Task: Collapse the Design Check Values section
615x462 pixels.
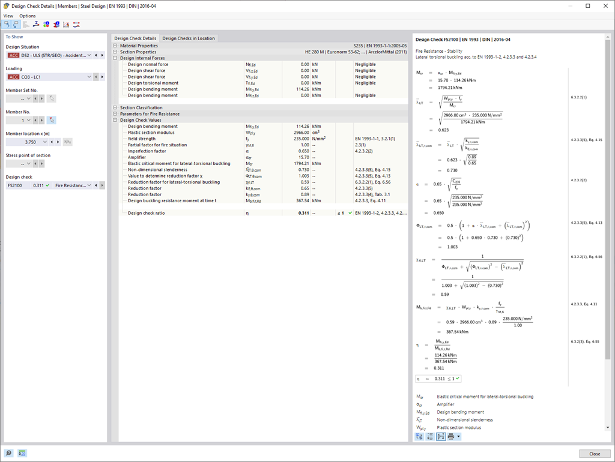Action: click(x=115, y=121)
